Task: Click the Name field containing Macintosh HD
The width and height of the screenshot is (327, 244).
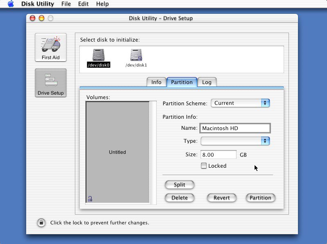Action: pos(235,128)
